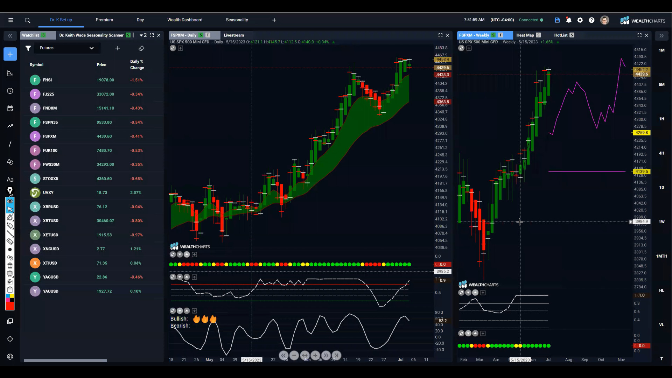Screen dimensions: 672x378
Task: Click up arrow in Bullish Bearish indicator pane
Action: [x=187, y=311]
